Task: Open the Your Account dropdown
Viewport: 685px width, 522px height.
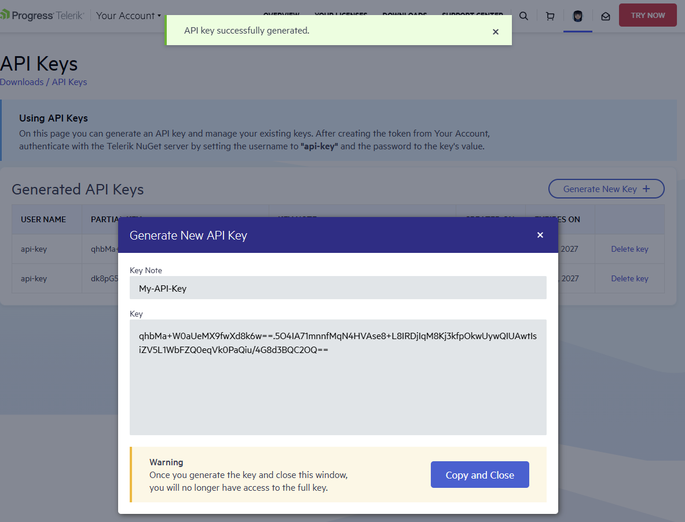Action: (128, 16)
